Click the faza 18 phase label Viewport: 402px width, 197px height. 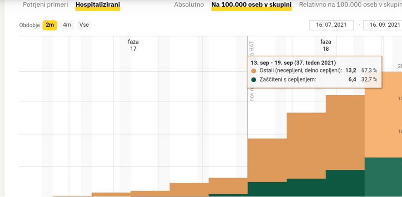click(326, 45)
